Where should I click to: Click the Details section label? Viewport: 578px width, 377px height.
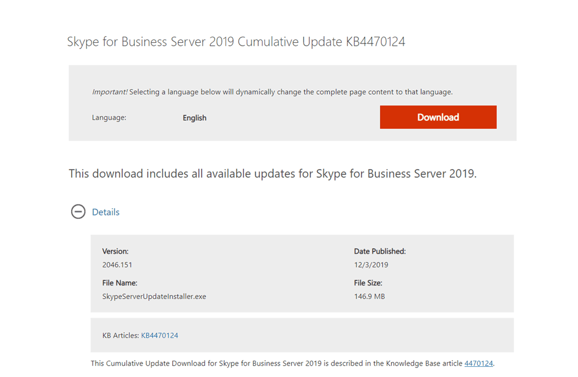pos(106,212)
